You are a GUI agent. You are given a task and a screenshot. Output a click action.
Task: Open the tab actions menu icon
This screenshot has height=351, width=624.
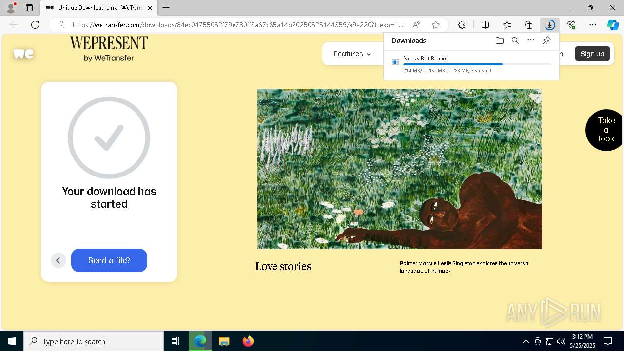29,8
